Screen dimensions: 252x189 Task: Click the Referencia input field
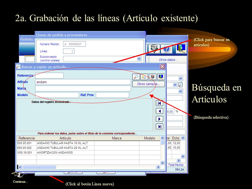[x=49, y=76]
